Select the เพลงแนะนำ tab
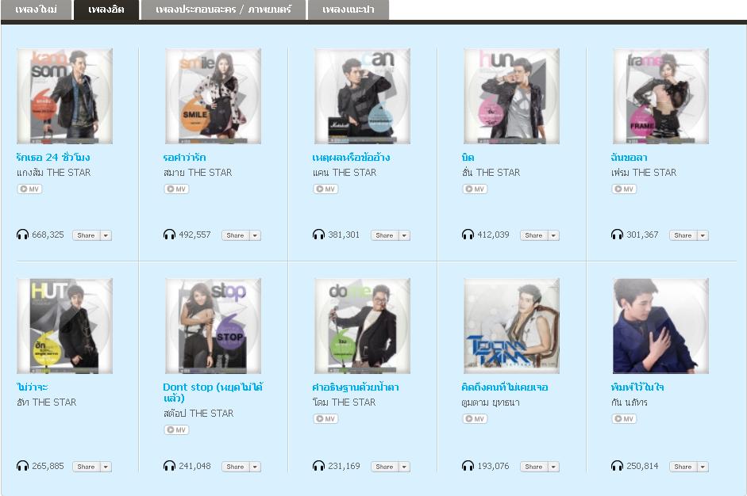The width and height of the screenshot is (747, 496). (x=348, y=10)
